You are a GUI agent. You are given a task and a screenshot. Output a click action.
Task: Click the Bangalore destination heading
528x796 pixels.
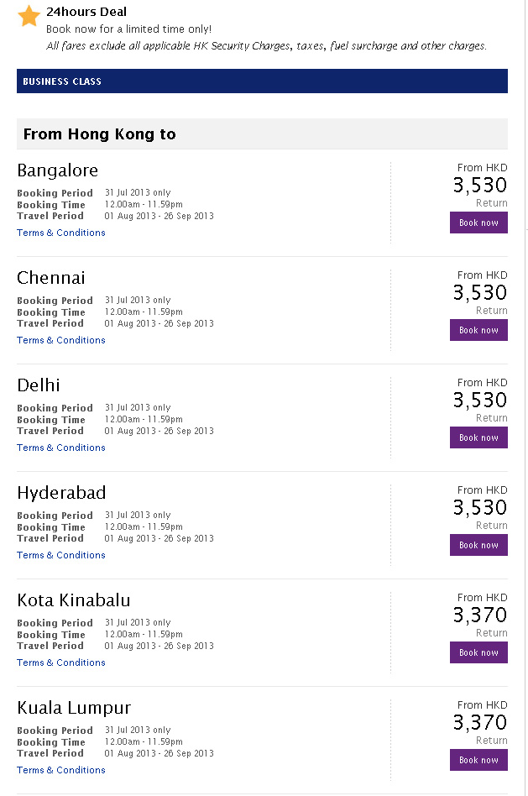(x=58, y=170)
